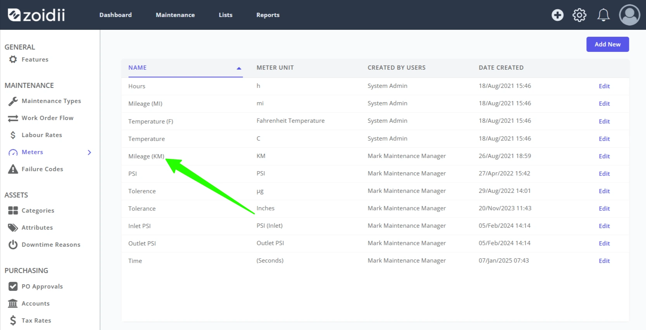Edit the PSI meter row

point(604,174)
